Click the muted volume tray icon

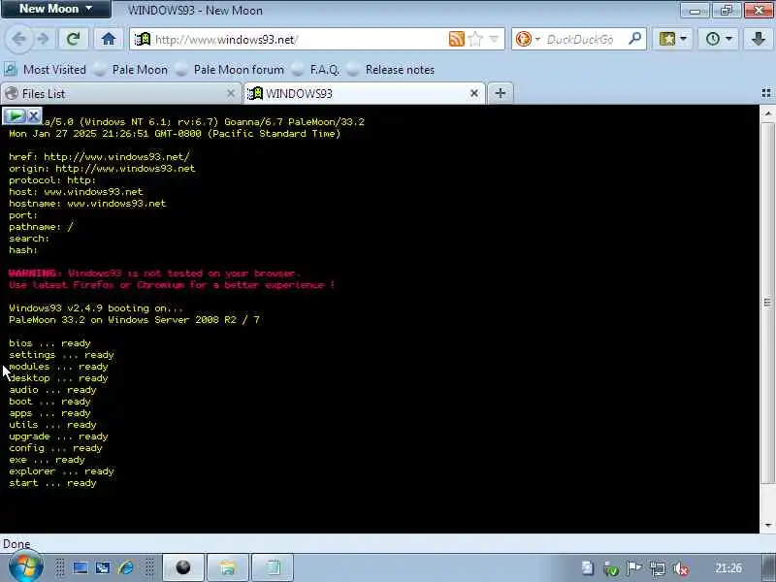click(x=681, y=568)
